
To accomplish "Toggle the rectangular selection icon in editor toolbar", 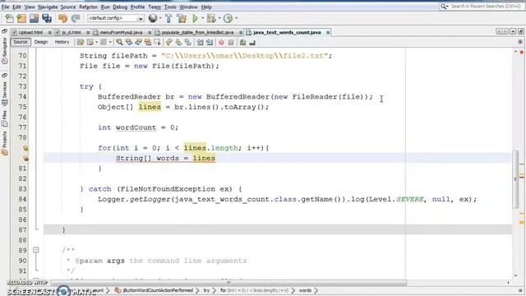I will point(157,42).
